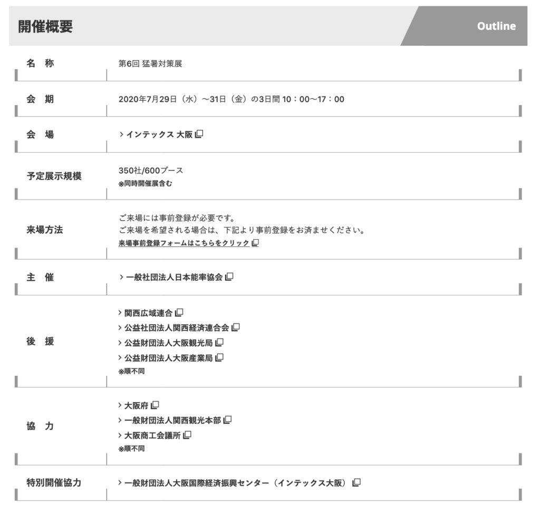Click external-link icon after 大阪国際経済振興センター（インテックス大阪）

coord(356,483)
